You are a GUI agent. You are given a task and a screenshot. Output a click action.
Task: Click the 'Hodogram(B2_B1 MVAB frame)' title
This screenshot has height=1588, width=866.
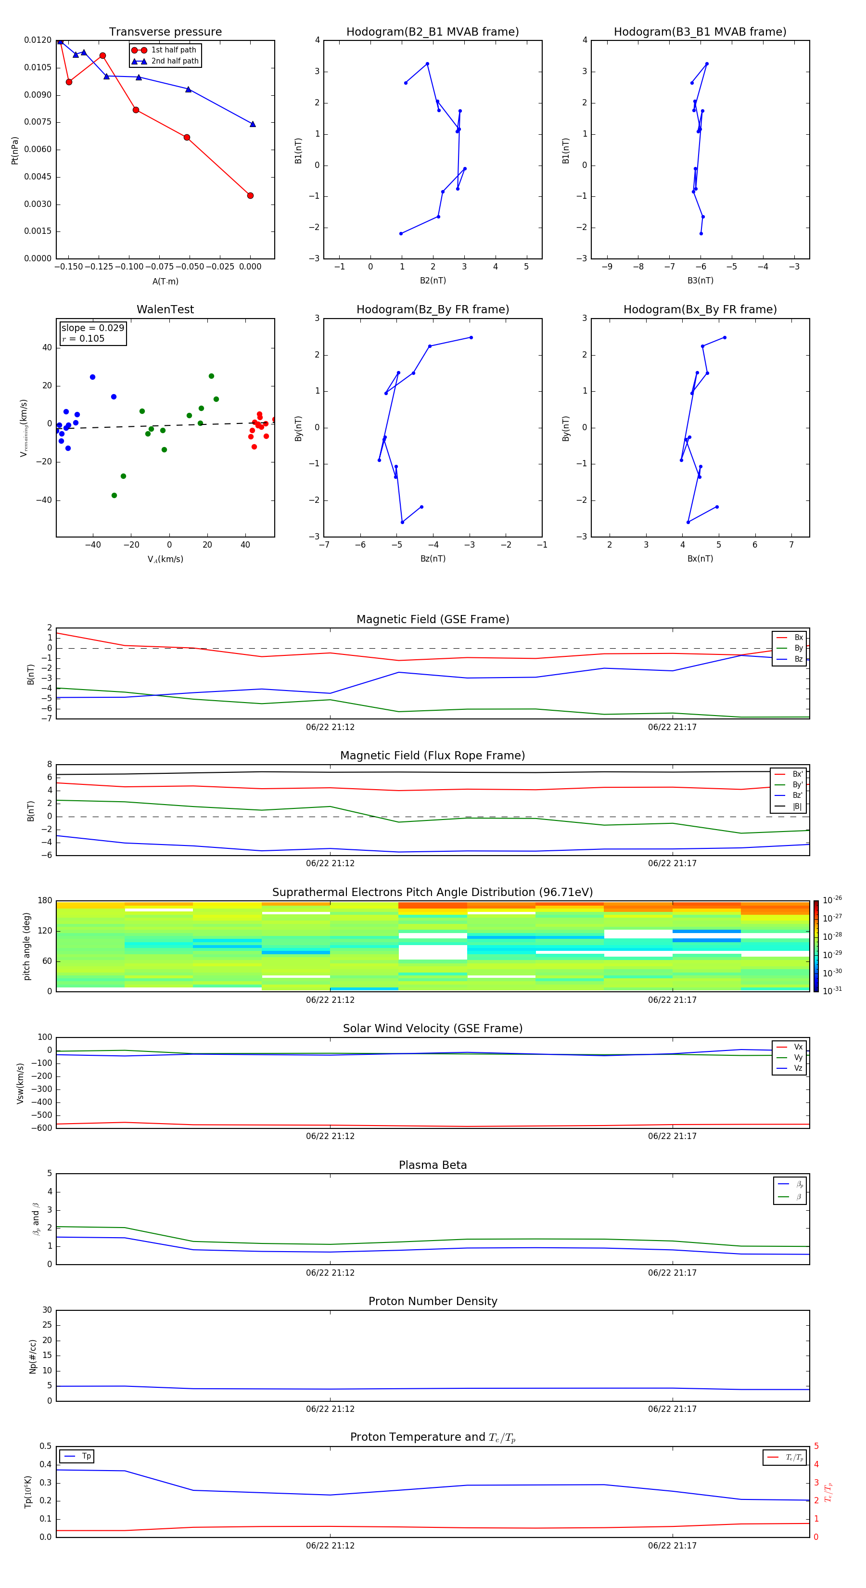tap(433, 32)
